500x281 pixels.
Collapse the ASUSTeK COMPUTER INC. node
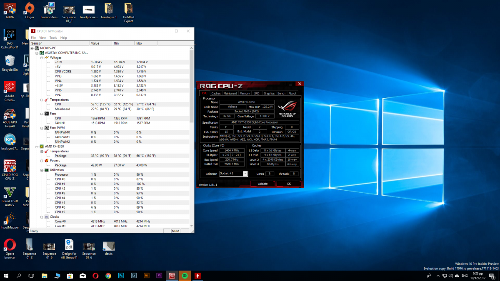[x=37, y=53]
